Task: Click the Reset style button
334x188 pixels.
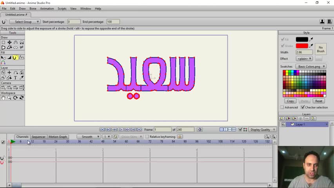Action: (x=319, y=101)
